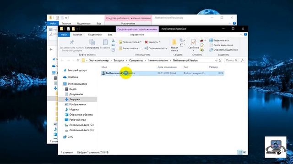This screenshot has height=164, width=293.
Task: Click Compresses in the address path
Action: point(136,61)
